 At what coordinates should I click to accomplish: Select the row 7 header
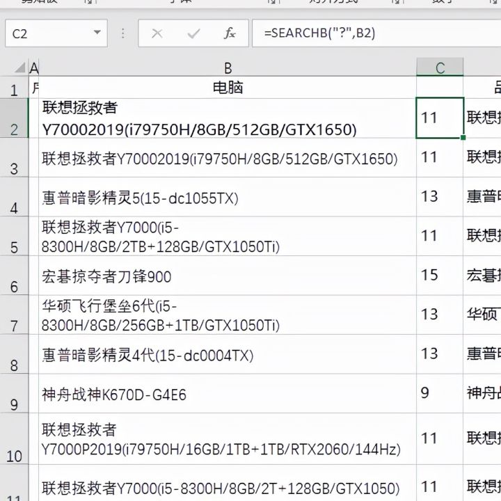click(14, 315)
